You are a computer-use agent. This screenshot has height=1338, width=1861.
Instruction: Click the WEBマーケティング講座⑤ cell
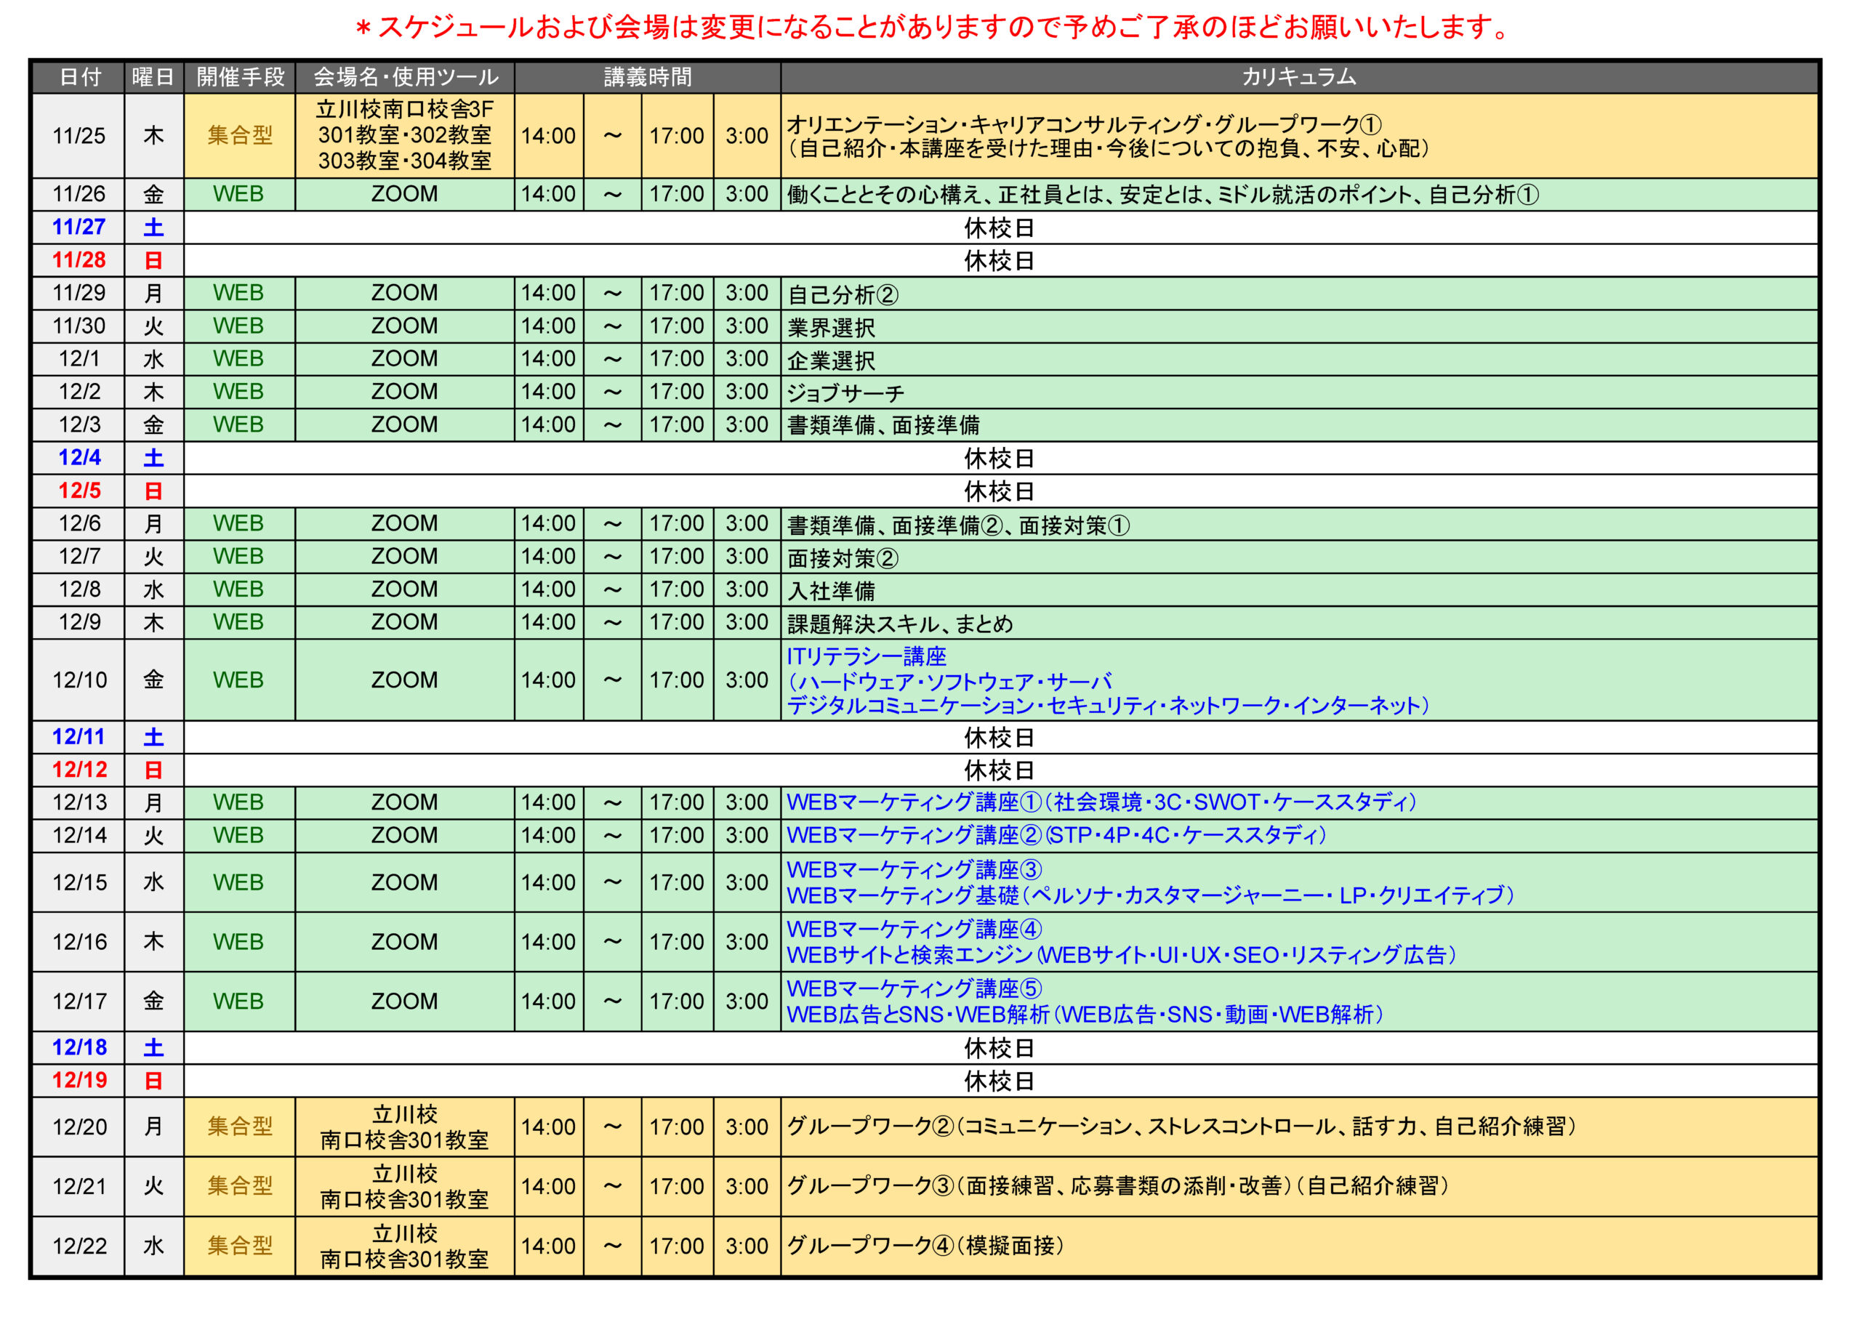click(1299, 1002)
